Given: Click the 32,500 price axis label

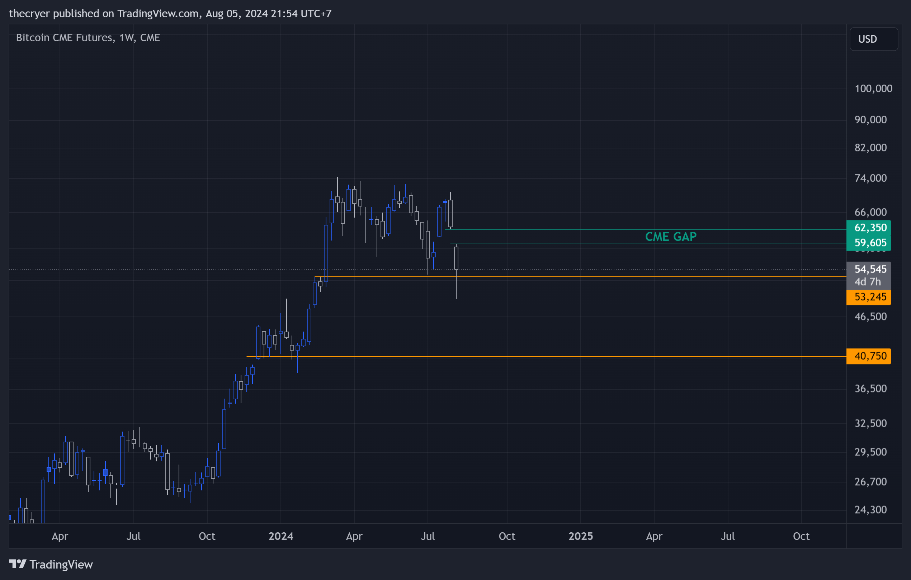Looking at the screenshot, I should [870, 423].
